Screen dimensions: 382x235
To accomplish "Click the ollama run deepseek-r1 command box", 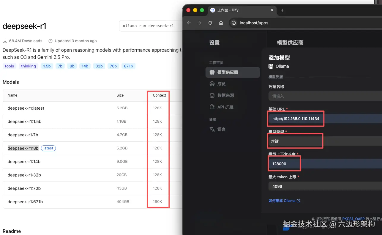I will (x=150, y=26).
